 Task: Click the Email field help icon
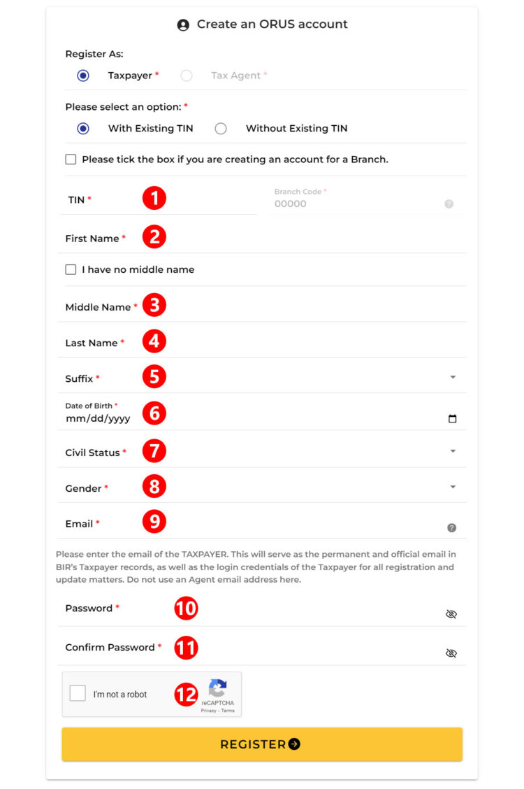[451, 528]
